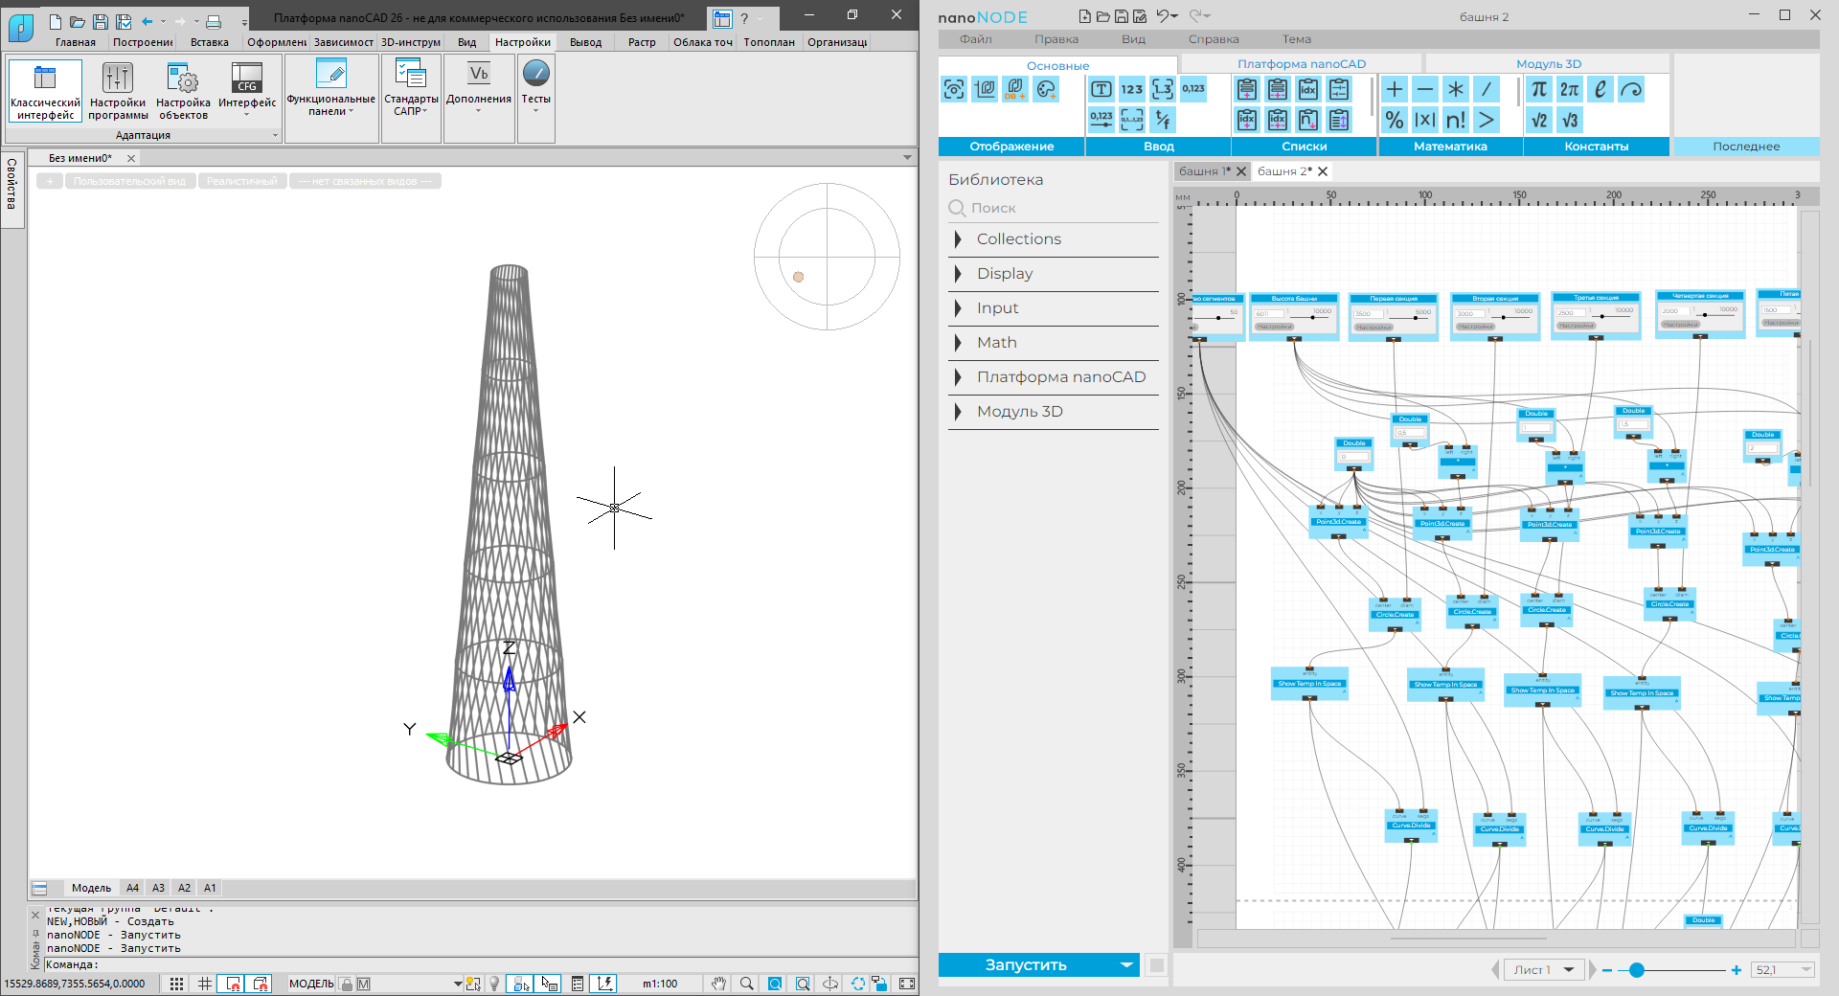Image resolution: width=1839 pixels, height=996 pixels.
Task: Toggle the lightbulb icon in status bar
Action: [x=494, y=984]
